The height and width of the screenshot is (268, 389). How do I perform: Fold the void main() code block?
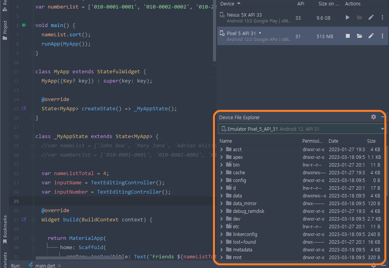tap(33, 25)
